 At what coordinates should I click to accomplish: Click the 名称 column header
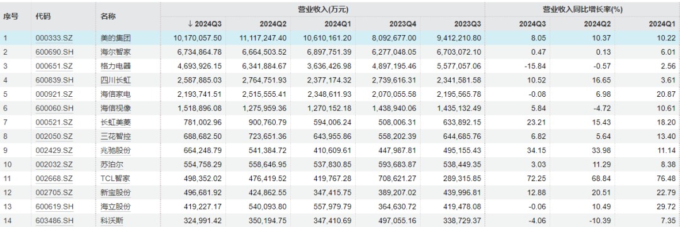tap(108, 16)
